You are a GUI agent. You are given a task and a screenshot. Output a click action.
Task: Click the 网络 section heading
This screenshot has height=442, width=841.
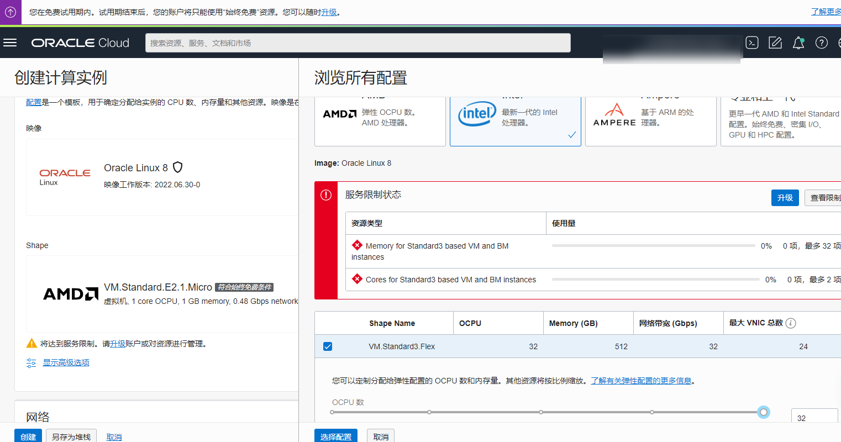click(x=38, y=417)
